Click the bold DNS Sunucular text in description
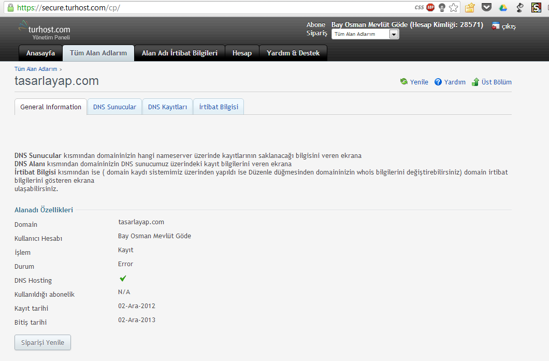The width and height of the screenshot is (549, 361). [38, 155]
